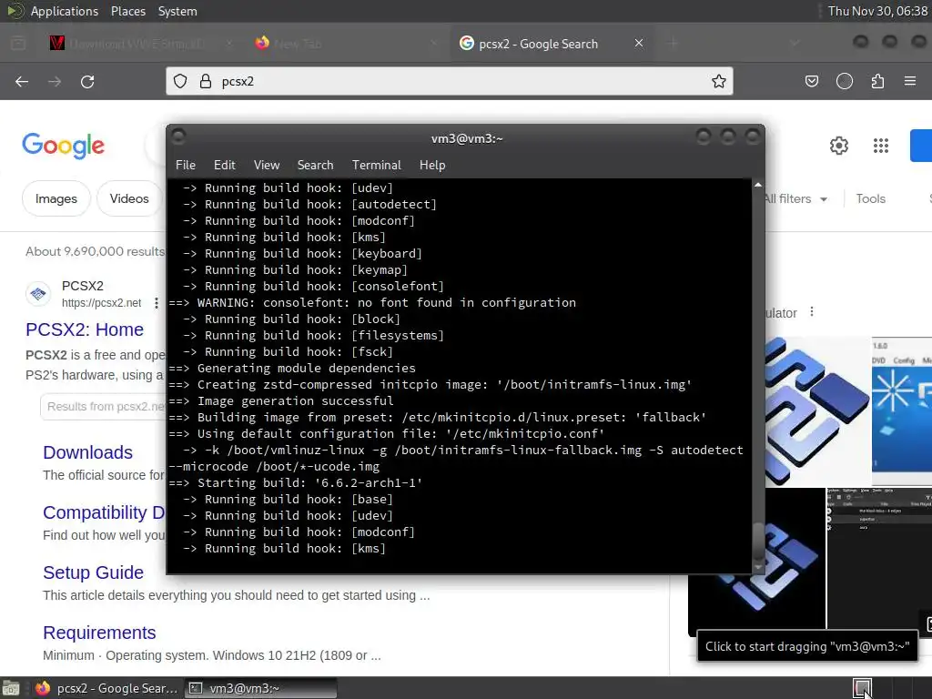This screenshot has height=699, width=932.
Task: Open Google settings gear icon
Action: click(x=838, y=146)
